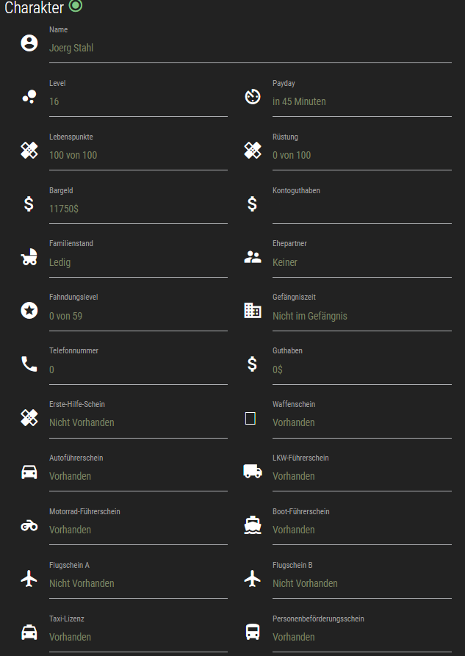
Task: Click the bus icon for Personenbeförderungsschein
Action: point(252,632)
